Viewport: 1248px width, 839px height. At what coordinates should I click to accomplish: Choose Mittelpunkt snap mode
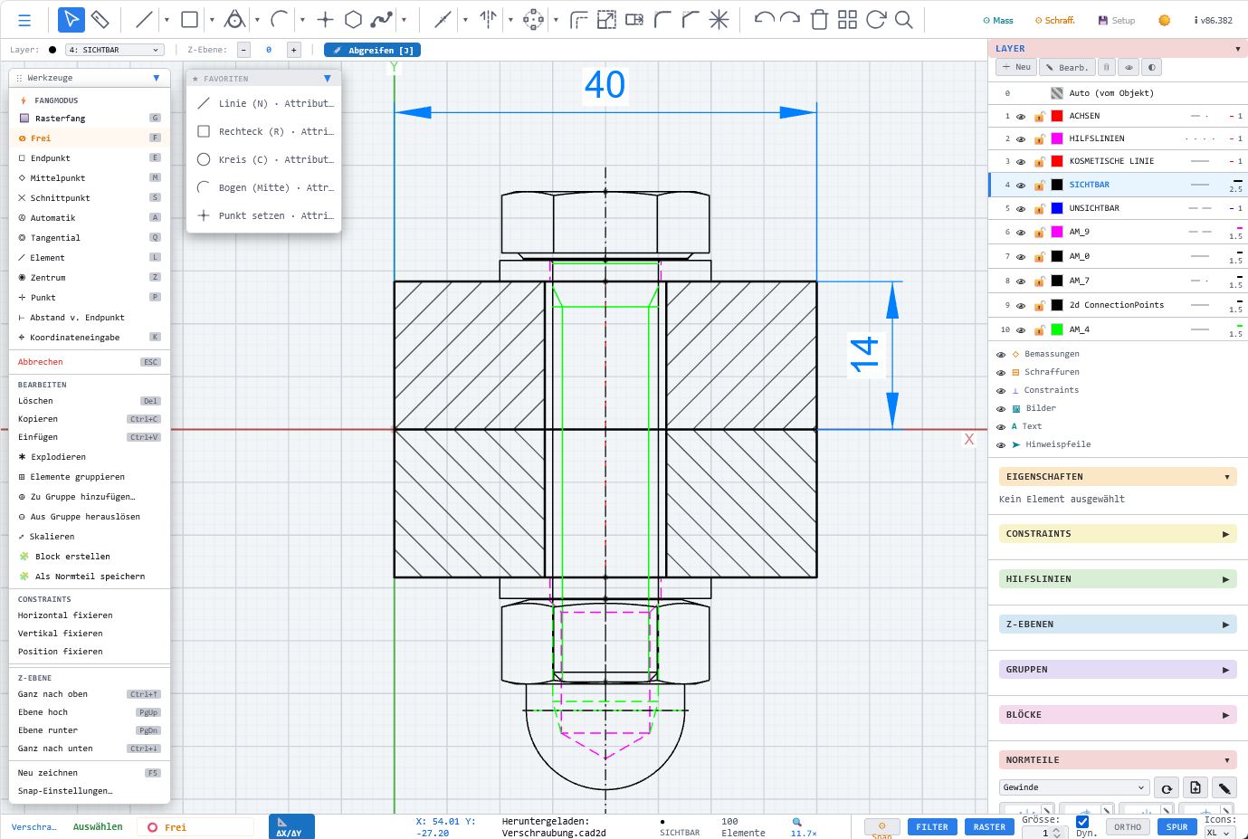[90, 178]
